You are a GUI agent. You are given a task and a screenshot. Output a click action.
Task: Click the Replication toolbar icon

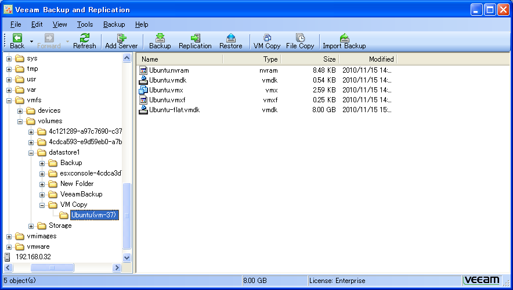tap(195, 38)
